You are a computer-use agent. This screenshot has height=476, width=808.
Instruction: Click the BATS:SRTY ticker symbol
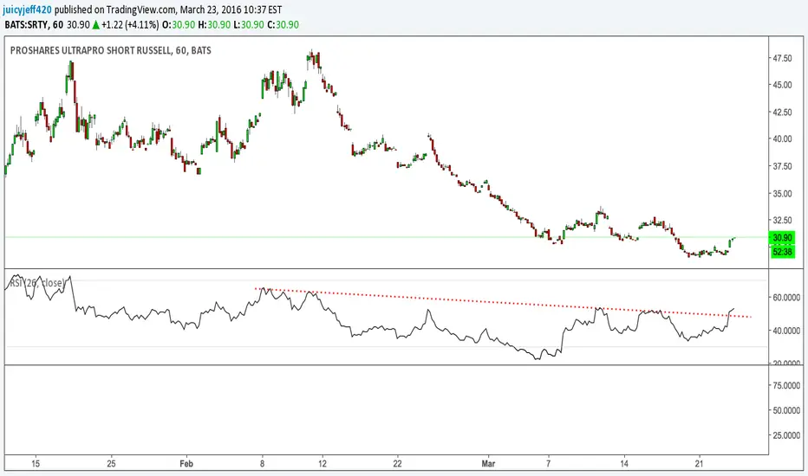pos(26,25)
